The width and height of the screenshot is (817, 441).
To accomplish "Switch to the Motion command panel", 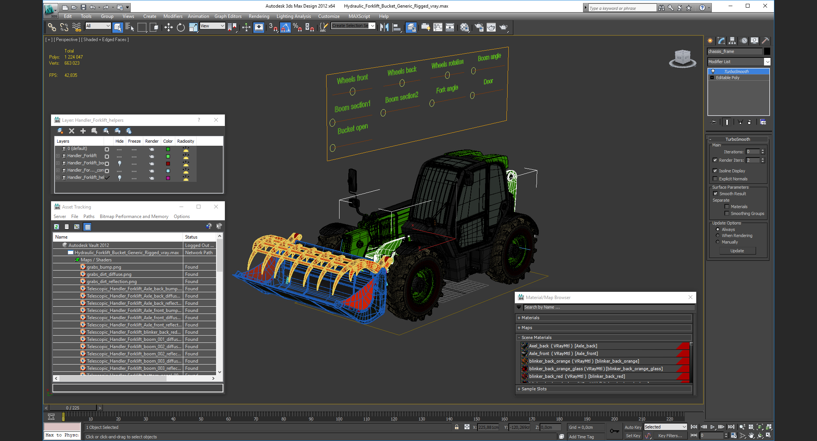I will tap(744, 41).
